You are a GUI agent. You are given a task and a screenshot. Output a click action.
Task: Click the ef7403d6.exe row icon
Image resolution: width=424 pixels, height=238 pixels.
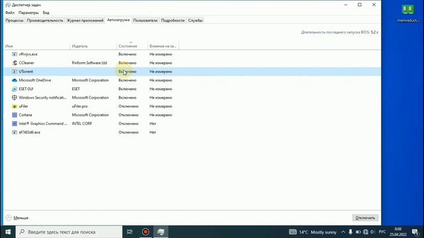pos(15,132)
